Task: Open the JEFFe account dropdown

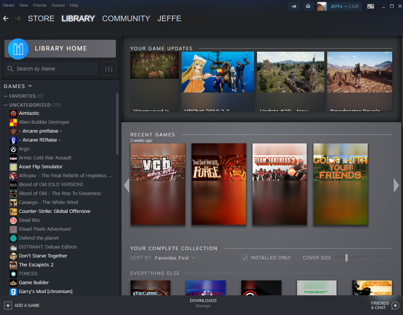Action: [345, 6]
